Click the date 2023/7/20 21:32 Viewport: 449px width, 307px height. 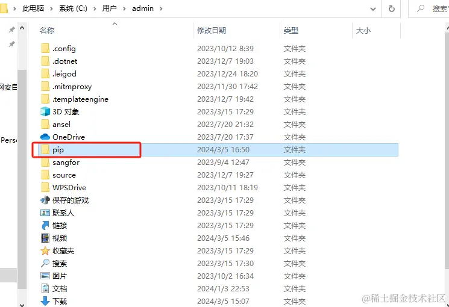click(x=225, y=124)
